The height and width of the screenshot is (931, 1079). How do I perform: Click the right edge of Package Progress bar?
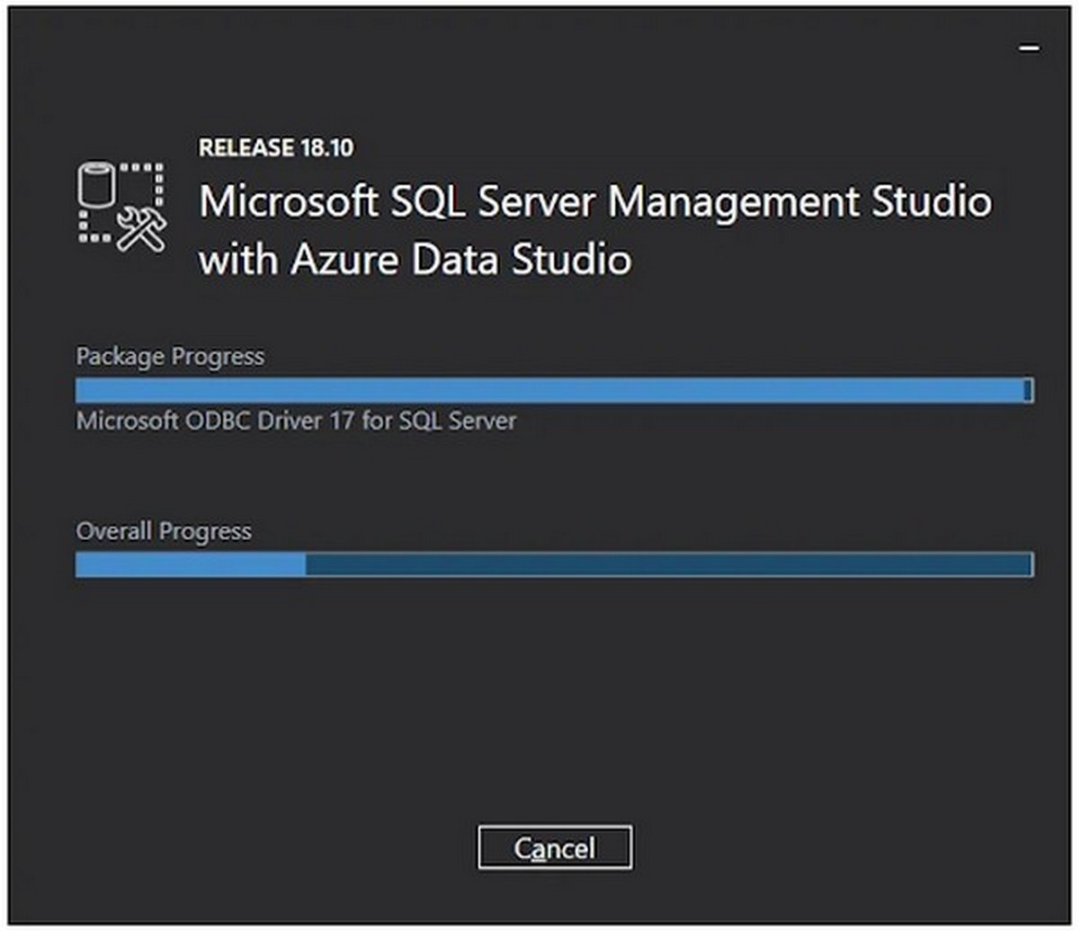click(x=1028, y=390)
